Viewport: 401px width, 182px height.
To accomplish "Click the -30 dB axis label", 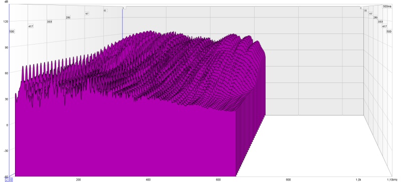I will [x=6, y=150].
